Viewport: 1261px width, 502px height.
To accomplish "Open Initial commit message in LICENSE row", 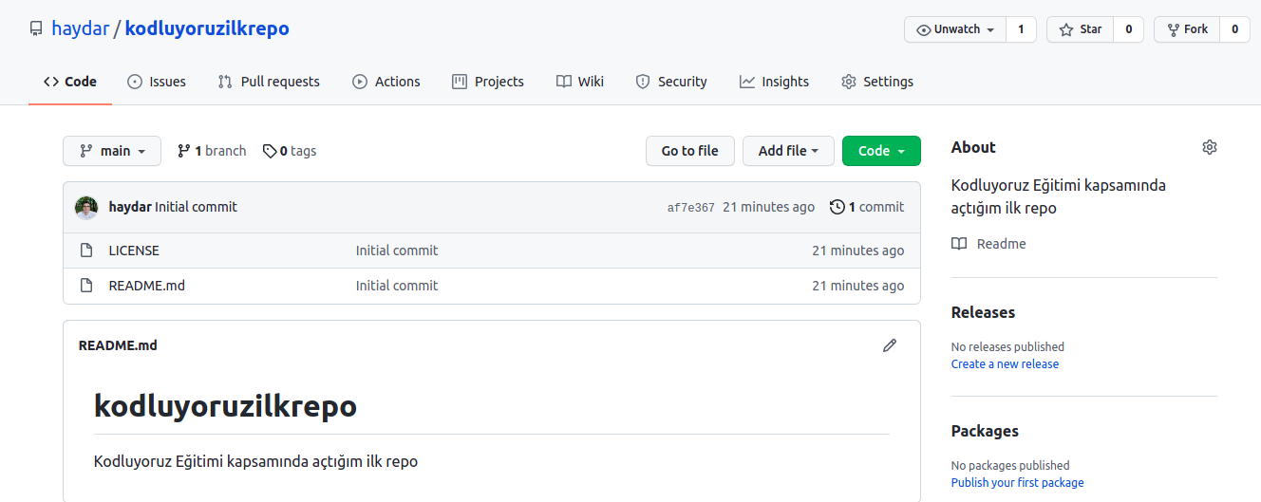I will point(397,251).
